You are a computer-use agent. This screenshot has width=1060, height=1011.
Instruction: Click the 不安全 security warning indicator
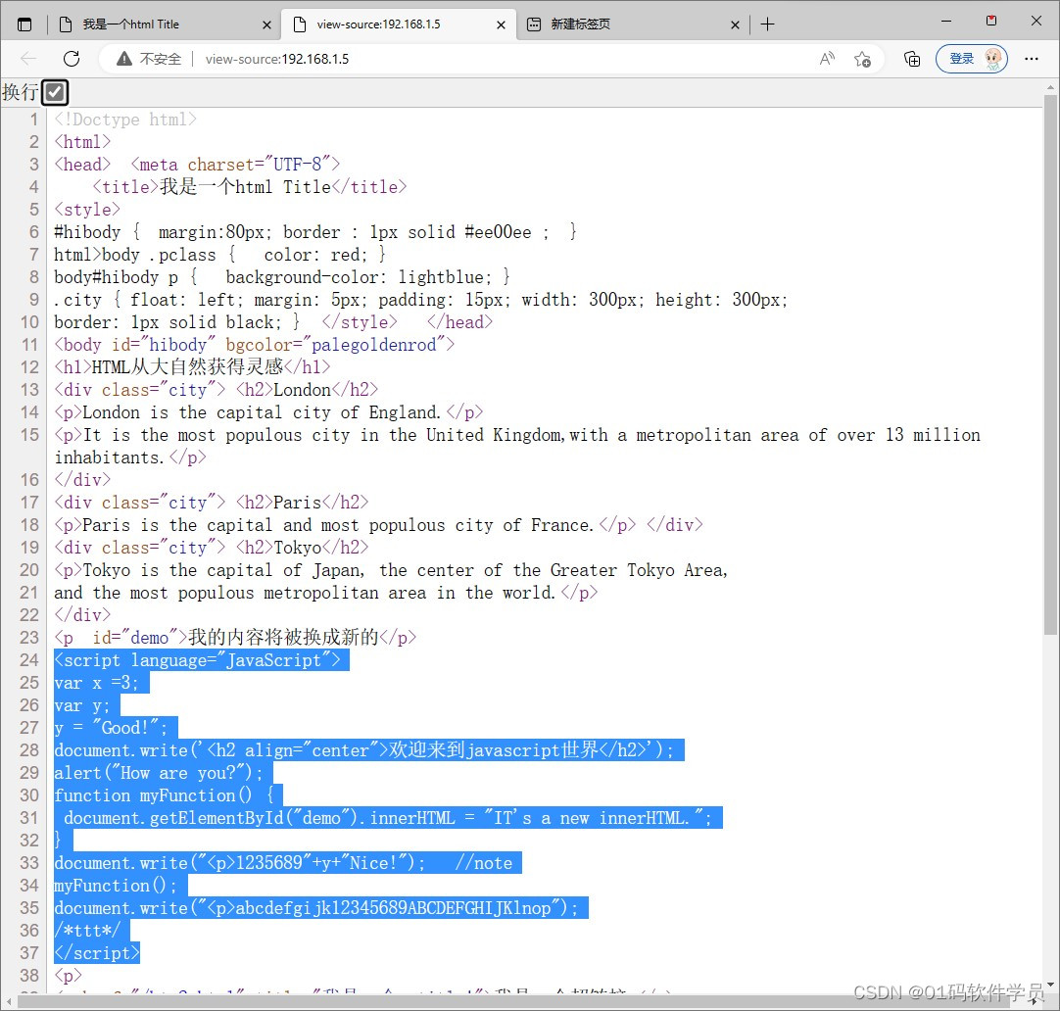[x=149, y=59]
